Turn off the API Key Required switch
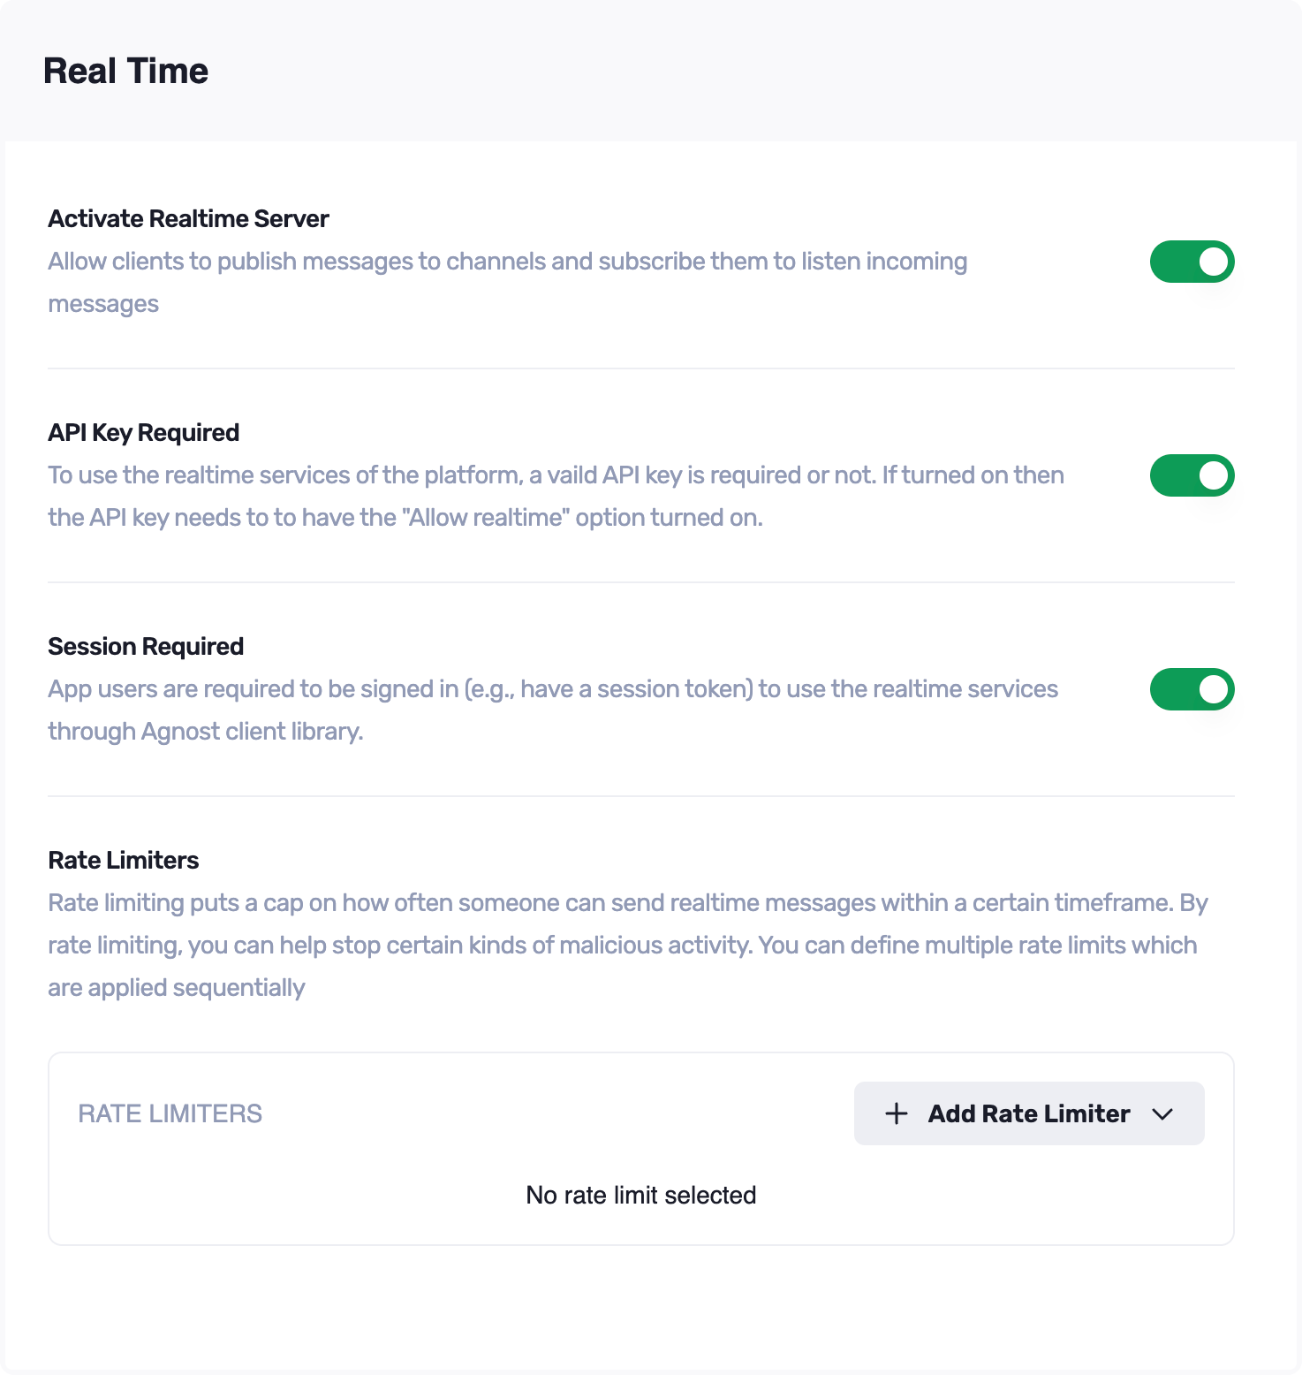This screenshot has width=1302, height=1375. point(1192,475)
